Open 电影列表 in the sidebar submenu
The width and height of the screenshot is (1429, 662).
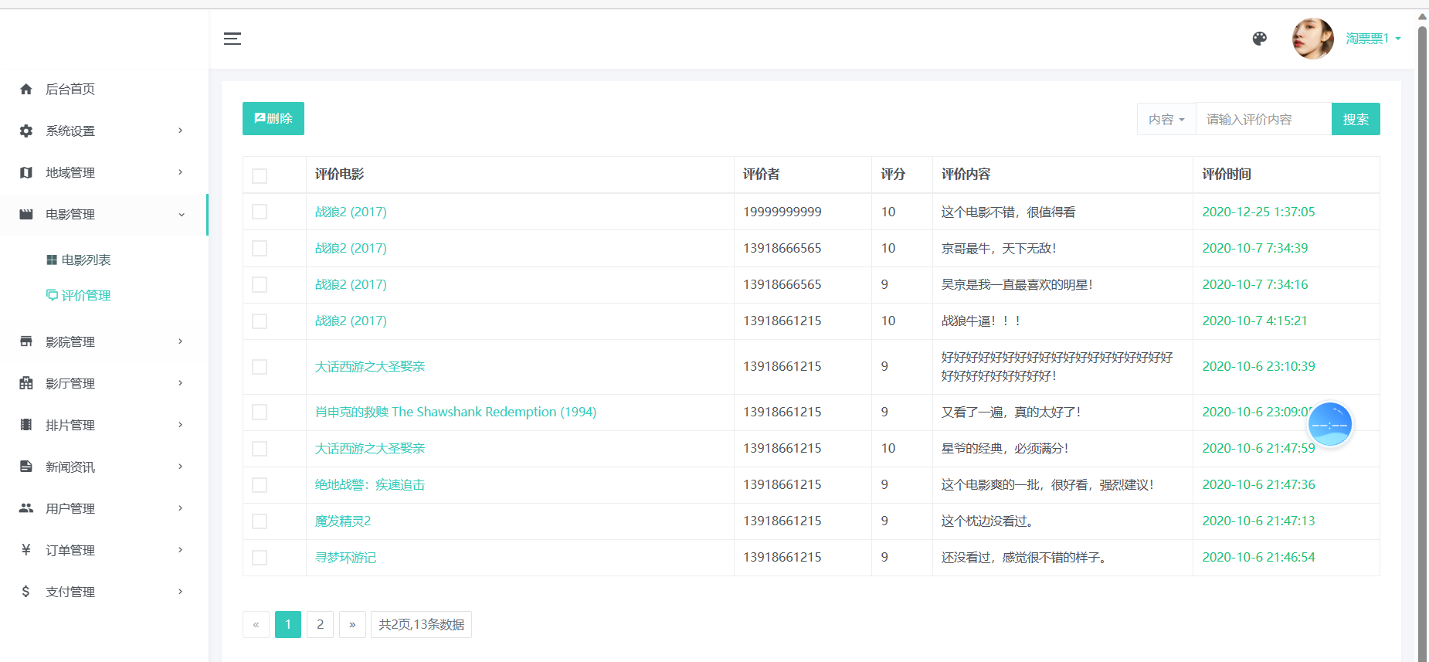click(x=86, y=260)
